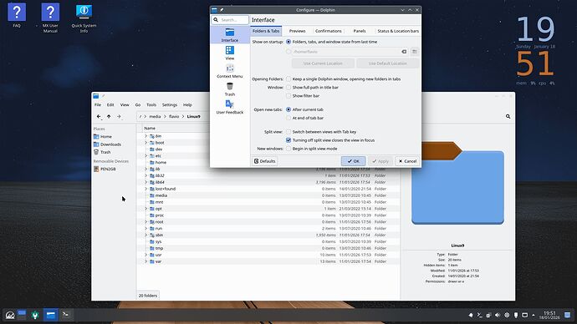Click the Name column header
577x324 pixels.
click(x=150, y=129)
